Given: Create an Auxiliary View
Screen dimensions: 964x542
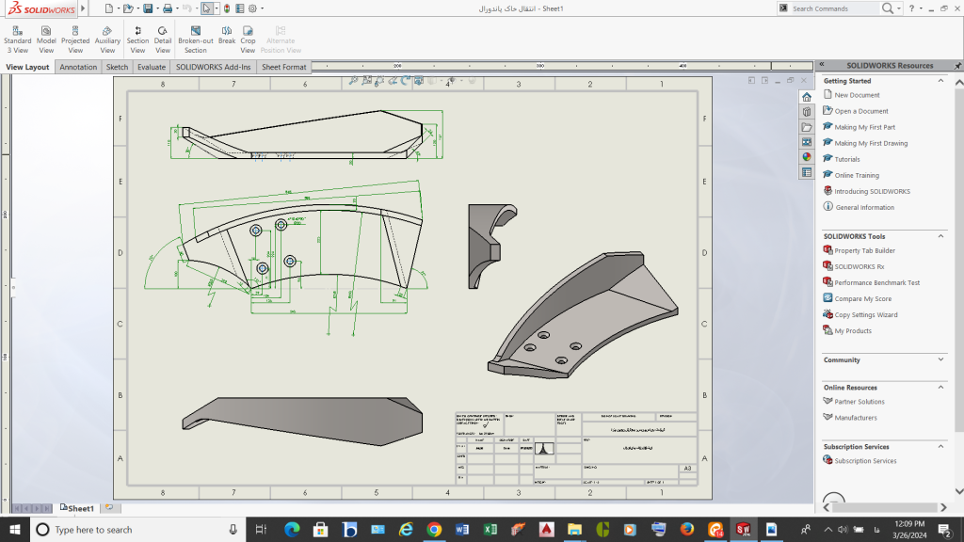Looking at the screenshot, I should point(107,40).
